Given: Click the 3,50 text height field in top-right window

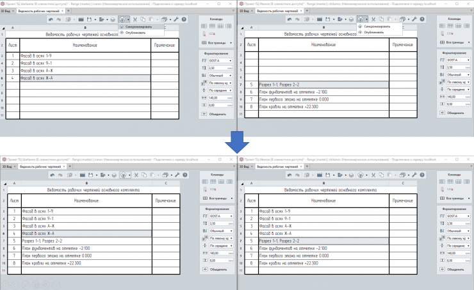Looking at the screenshot, I should click(454, 67).
